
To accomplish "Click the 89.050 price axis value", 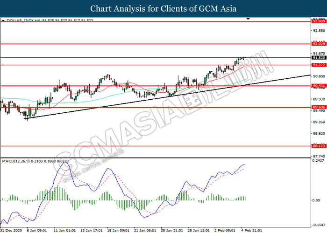I will (319, 122).
